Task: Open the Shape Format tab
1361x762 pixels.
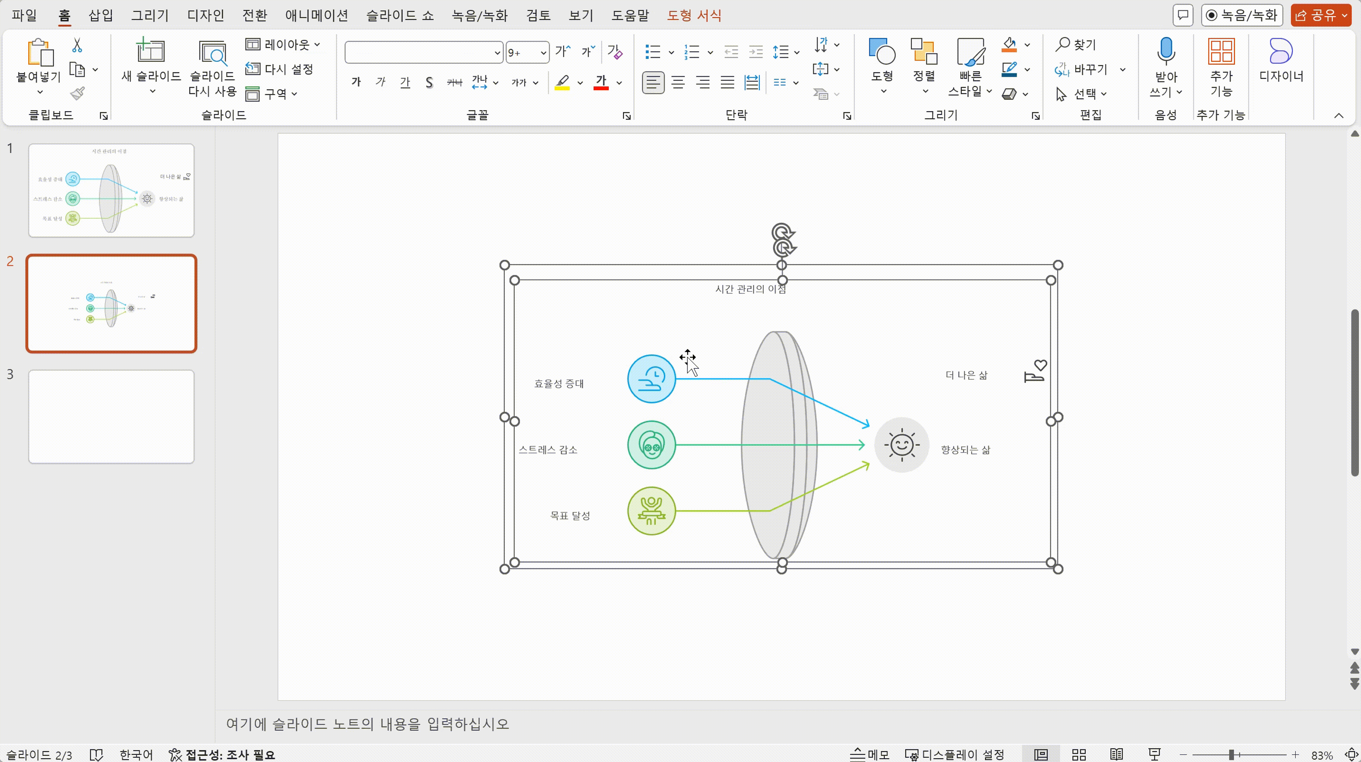Action: 694,15
